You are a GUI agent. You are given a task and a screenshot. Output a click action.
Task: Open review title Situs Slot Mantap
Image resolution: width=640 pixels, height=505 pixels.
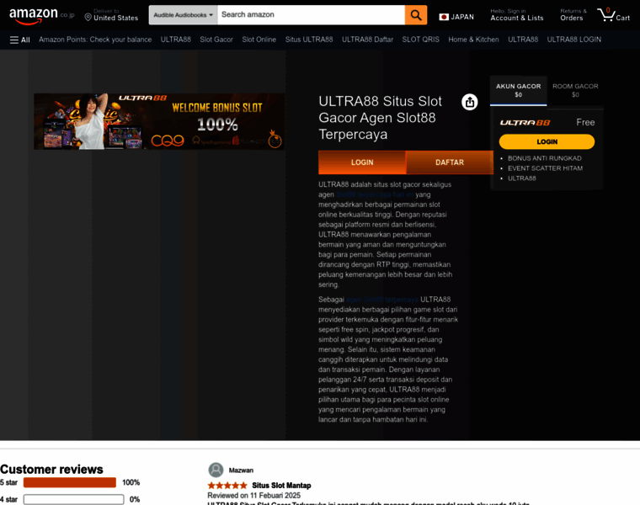tap(281, 486)
